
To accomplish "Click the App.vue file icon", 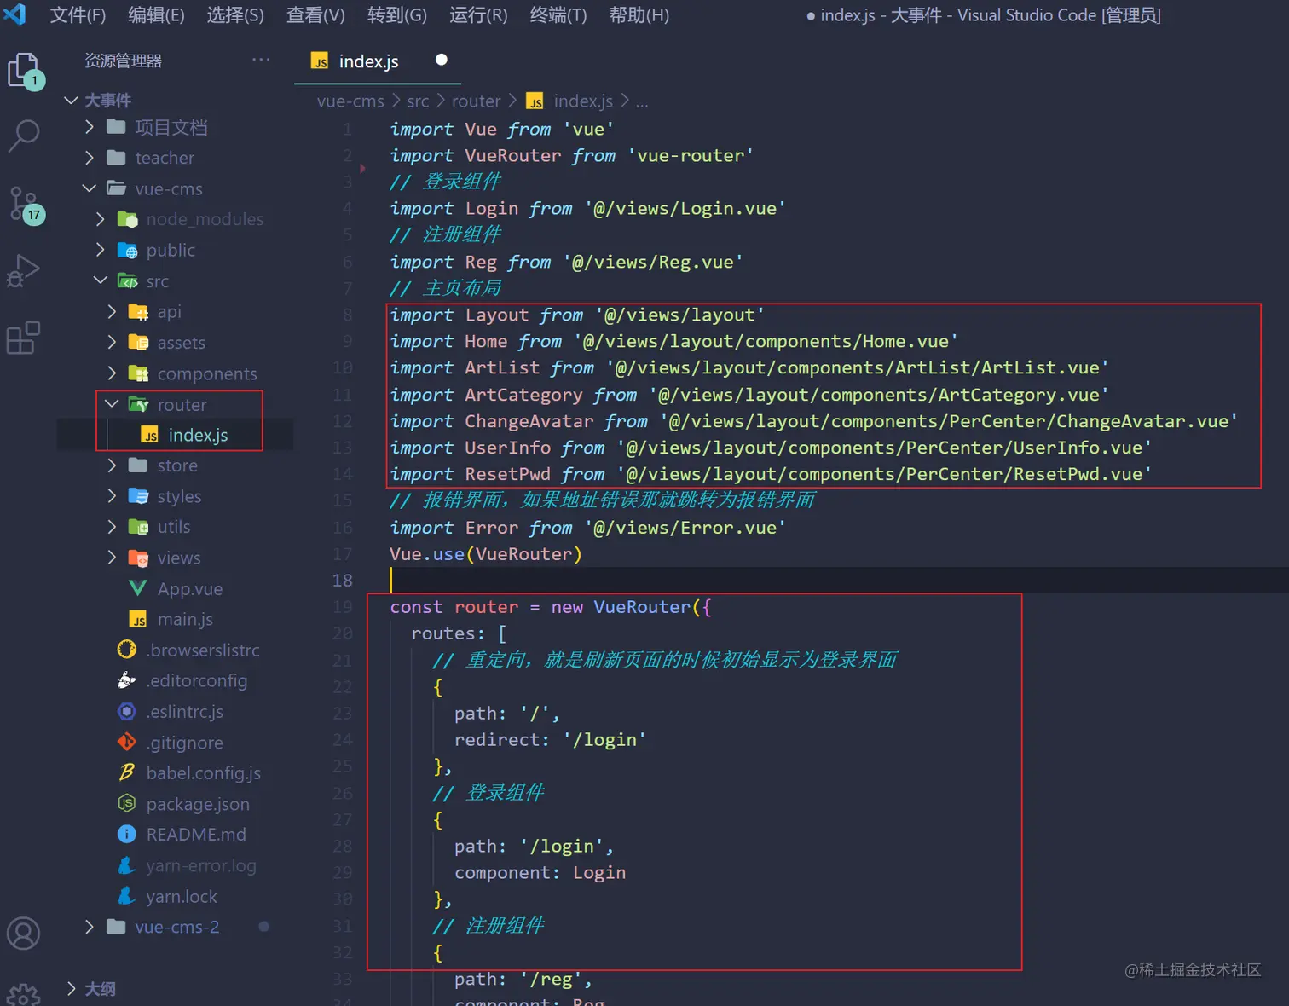I will (x=137, y=588).
